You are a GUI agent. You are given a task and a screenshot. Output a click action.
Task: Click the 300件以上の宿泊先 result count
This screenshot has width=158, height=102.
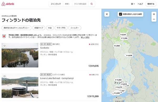(x=9, y=16)
